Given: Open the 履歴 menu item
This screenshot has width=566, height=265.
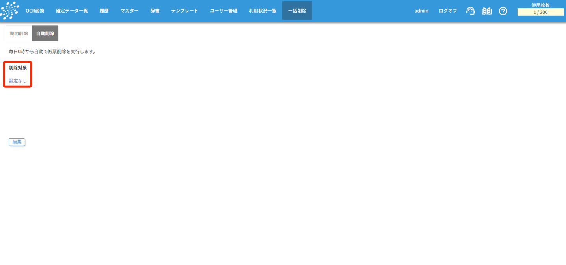Looking at the screenshot, I should (104, 11).
